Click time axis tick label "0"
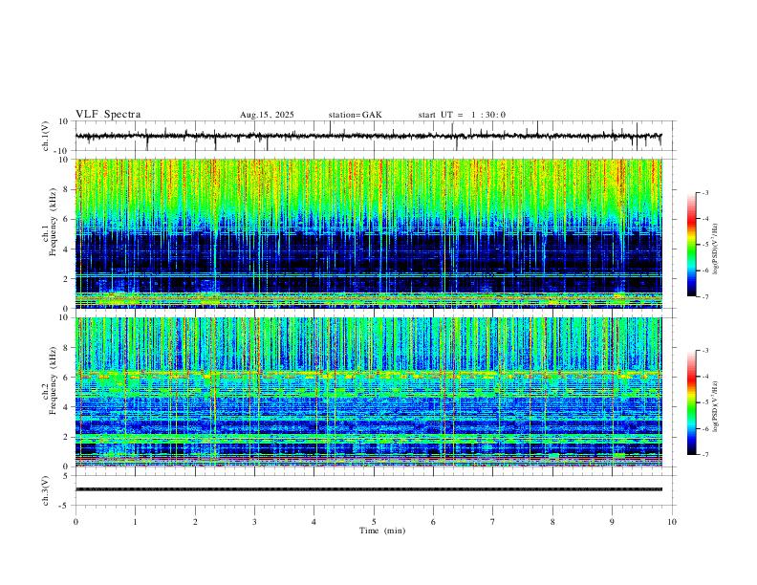 point(76,522)
